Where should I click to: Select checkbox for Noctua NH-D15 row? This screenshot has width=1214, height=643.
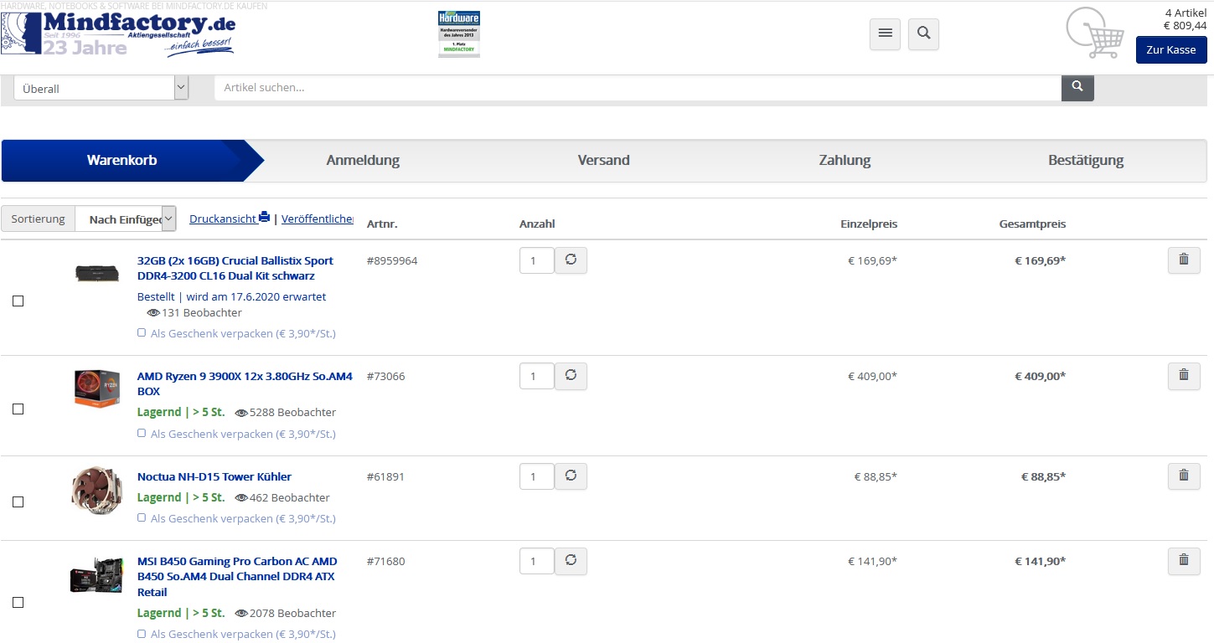[x=18, y=502]
